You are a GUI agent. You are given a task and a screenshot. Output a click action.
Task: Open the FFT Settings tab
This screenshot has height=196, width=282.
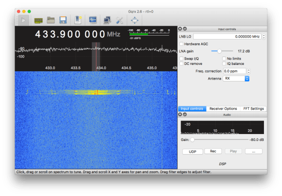[x=253, y=109]
